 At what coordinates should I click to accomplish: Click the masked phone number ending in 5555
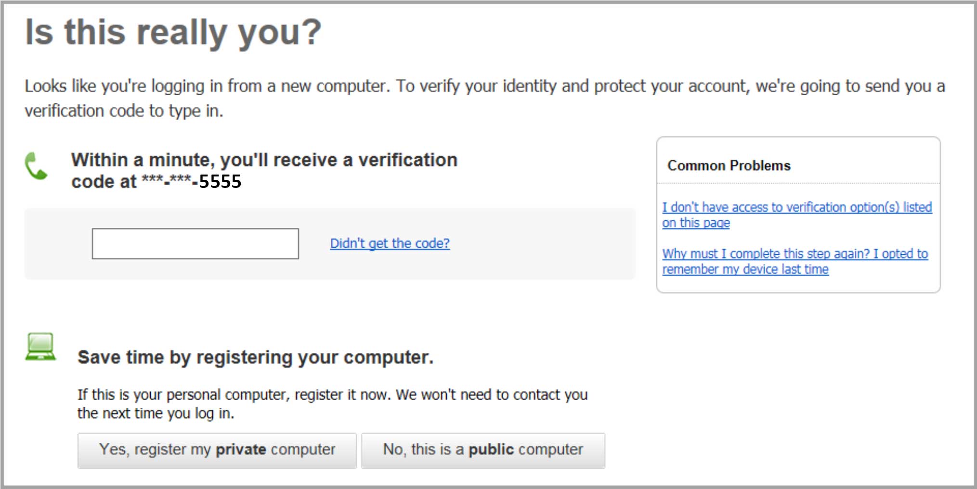pyautogui.click(x=192, y=182)
